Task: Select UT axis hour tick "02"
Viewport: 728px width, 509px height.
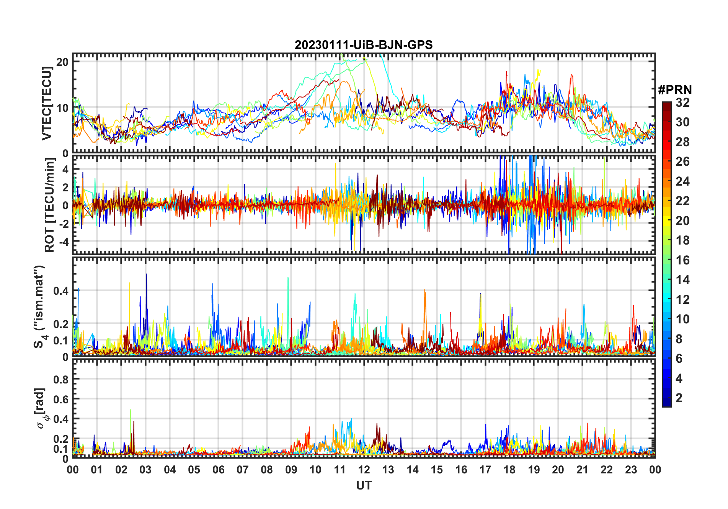Action: click(x=121, y=470)
